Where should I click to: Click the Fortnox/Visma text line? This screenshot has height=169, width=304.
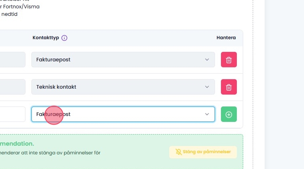click(x=20, y=7)
